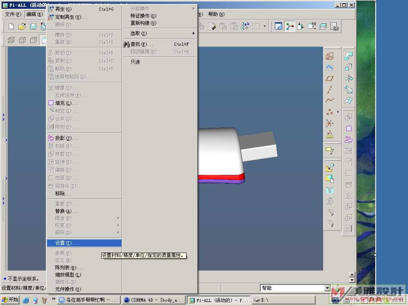Click the pattern grid icon

349,229
